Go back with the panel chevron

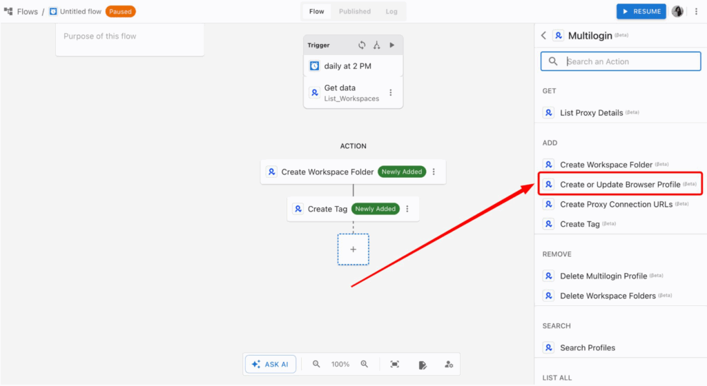tap(544, 36)
